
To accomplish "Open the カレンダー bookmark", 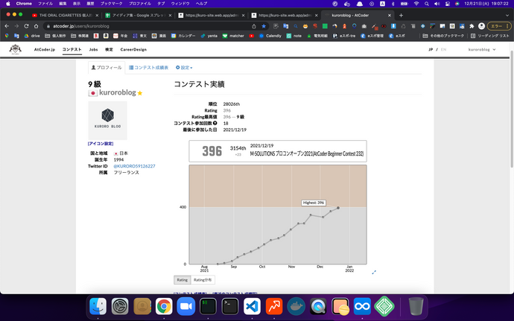I will click(x=183, y=36).
